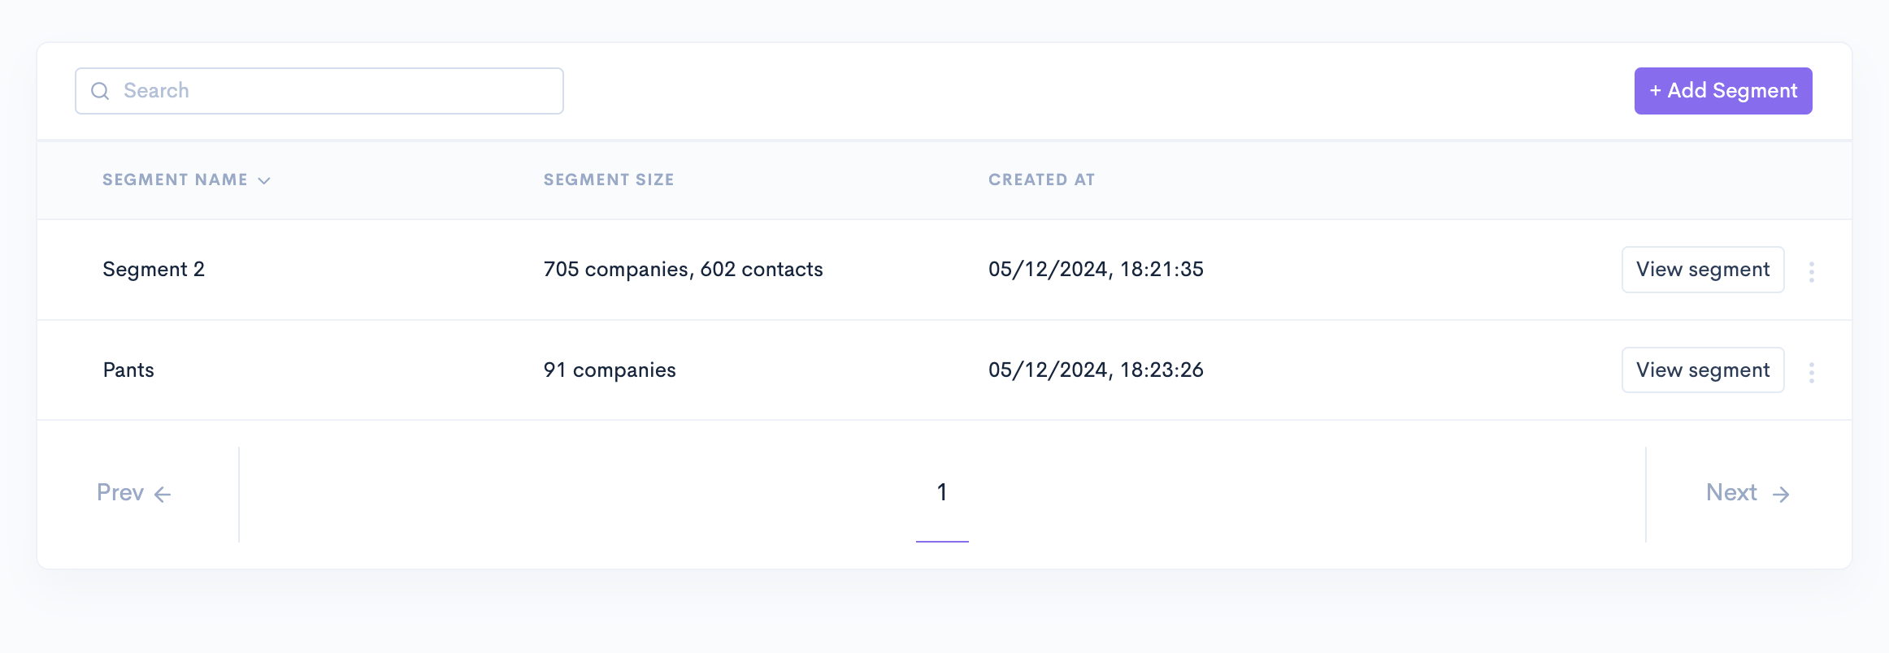1889x653 pixels.
Task: Click the 91 companies cell
Action: point(609,370)
